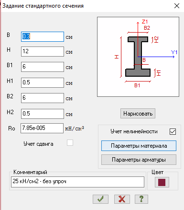This screenshot has height=210, width=184.
Task: Click the Комментарий text field
Action: [x=77, y=182]
